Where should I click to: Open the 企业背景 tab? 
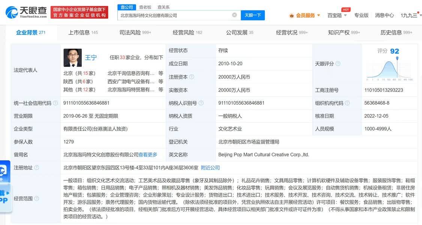coord(31,33)
